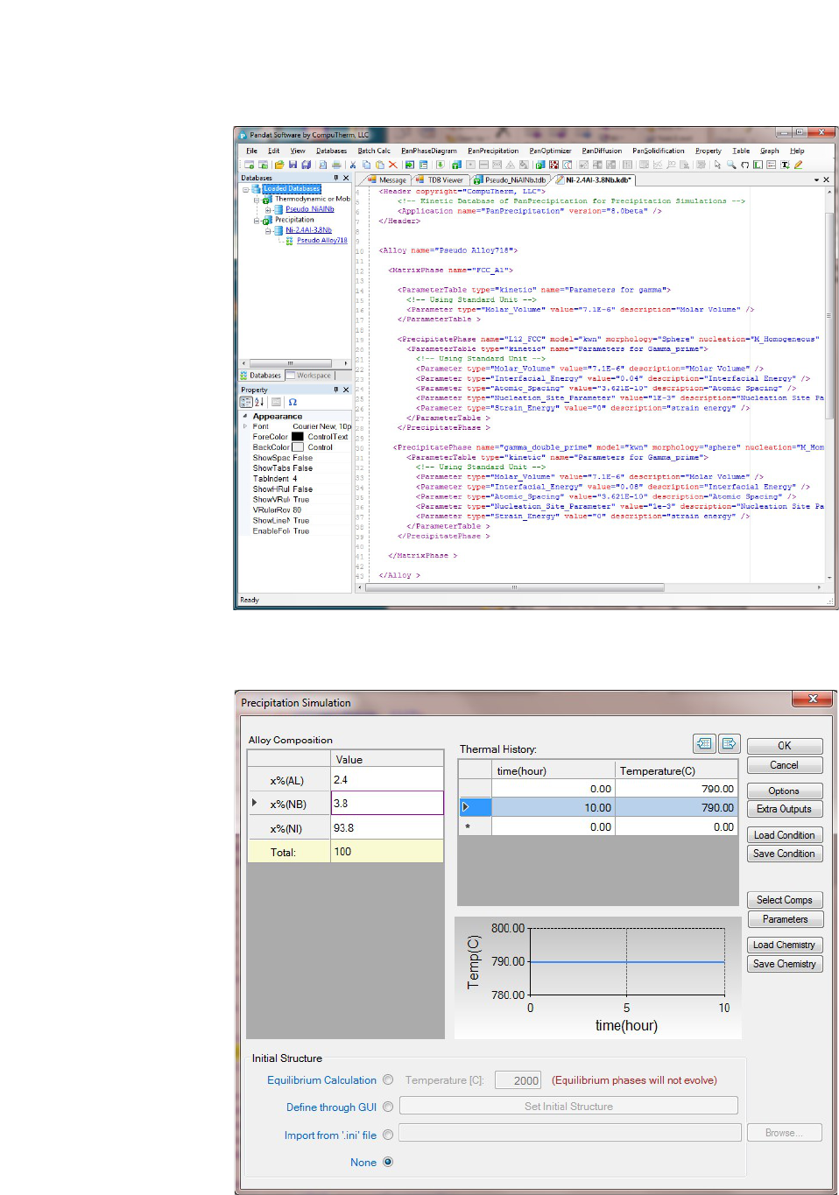Click the Load Chemistry button
The height and width of the screenshot is (1195, 839).
pyautogui.click(x=785, y=945)
